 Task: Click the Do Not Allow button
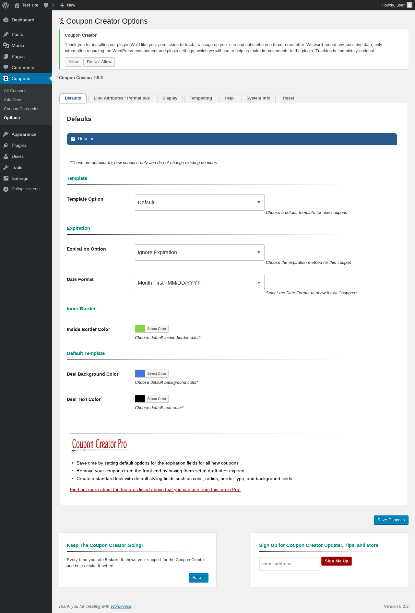click(x=99, y=62)
